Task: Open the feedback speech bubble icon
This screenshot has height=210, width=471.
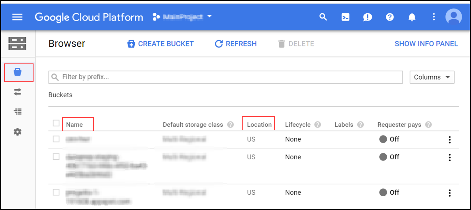Action: [367, 17]
